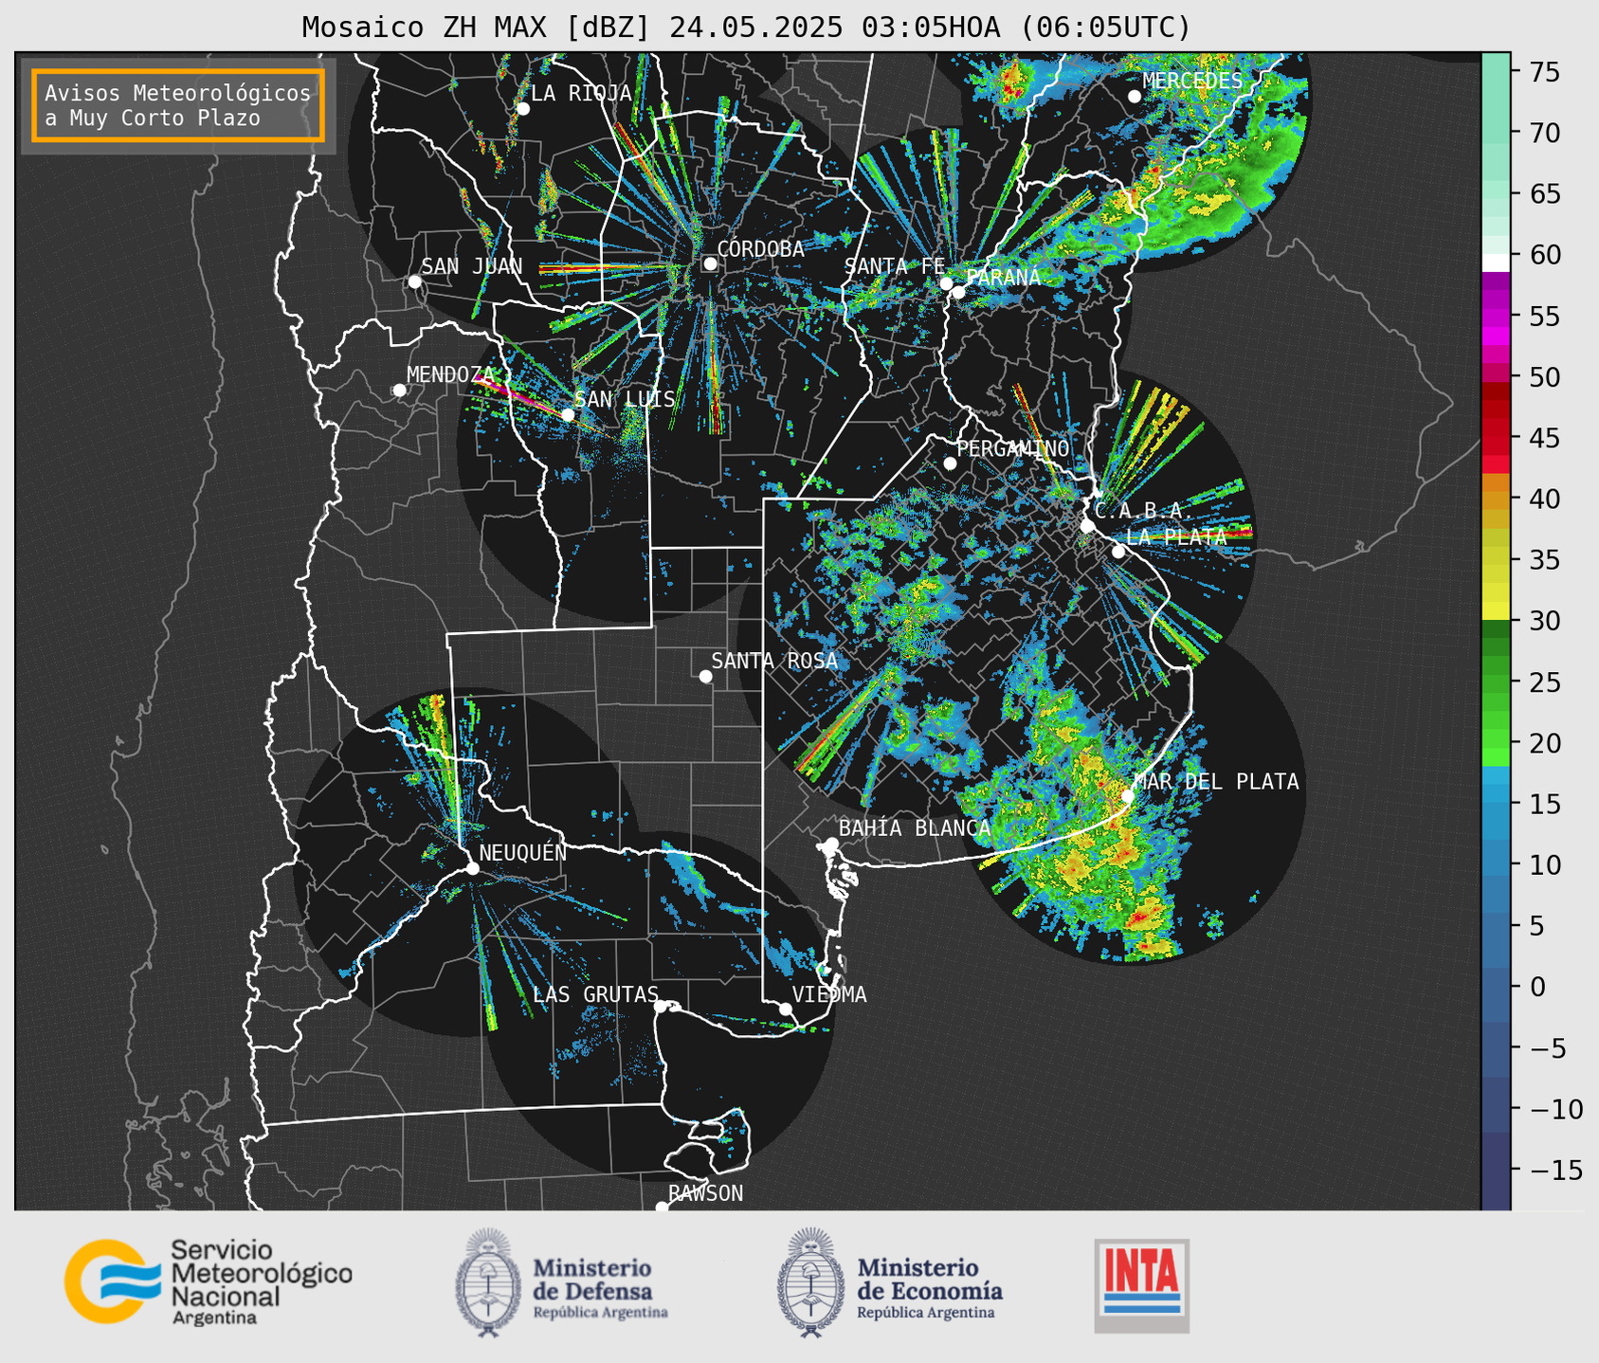The image size is (1599, 1363).
Task: Click the LAS GRUTAS label text
Action: click(x=595, y=994)
